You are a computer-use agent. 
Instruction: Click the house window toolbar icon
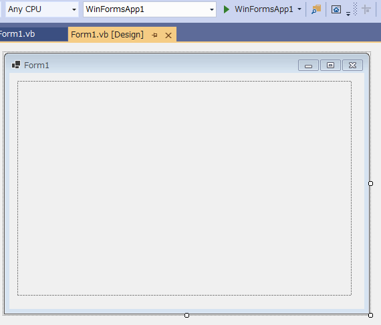point(336,9)
